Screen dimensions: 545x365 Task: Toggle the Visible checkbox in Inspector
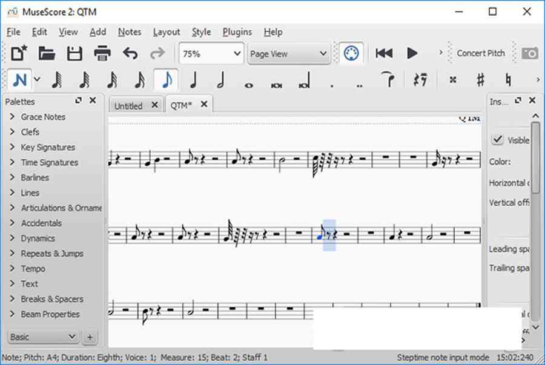tap(497, 140)
